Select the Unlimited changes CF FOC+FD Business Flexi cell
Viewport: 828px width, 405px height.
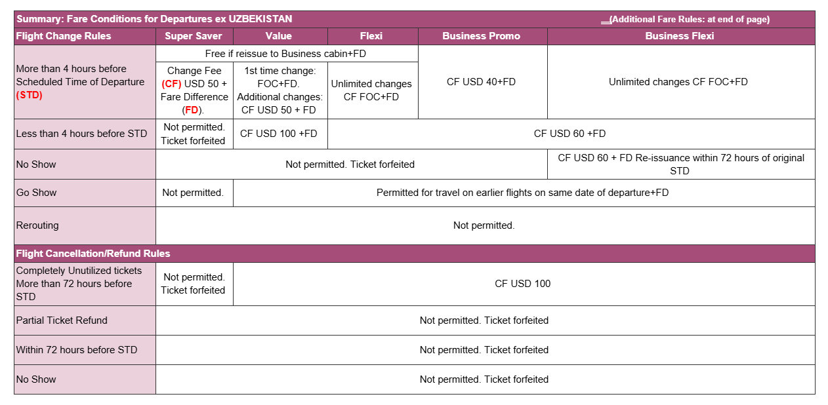[681, 82]
